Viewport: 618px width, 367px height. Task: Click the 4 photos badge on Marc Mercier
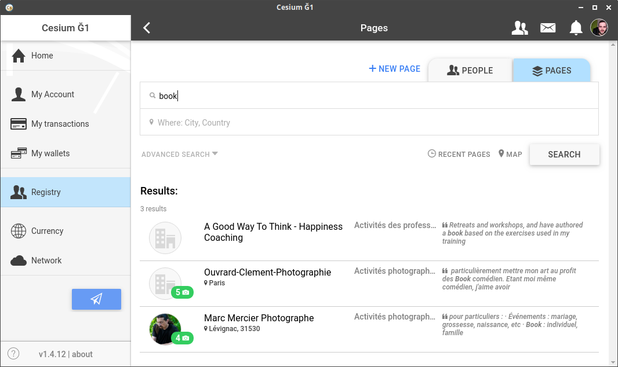[182, 338]
